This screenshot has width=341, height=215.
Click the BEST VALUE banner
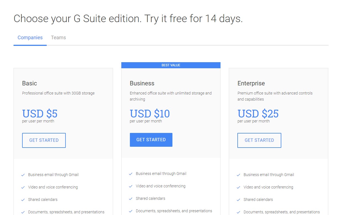pos(171,65)
